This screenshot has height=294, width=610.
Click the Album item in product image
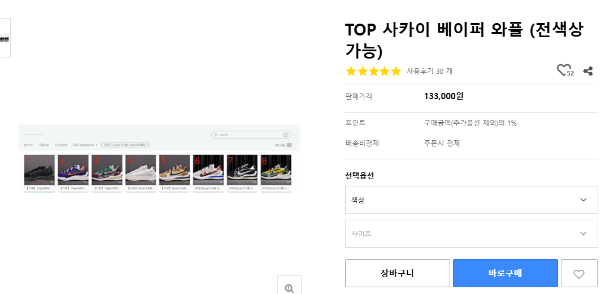tap(44, 145)
